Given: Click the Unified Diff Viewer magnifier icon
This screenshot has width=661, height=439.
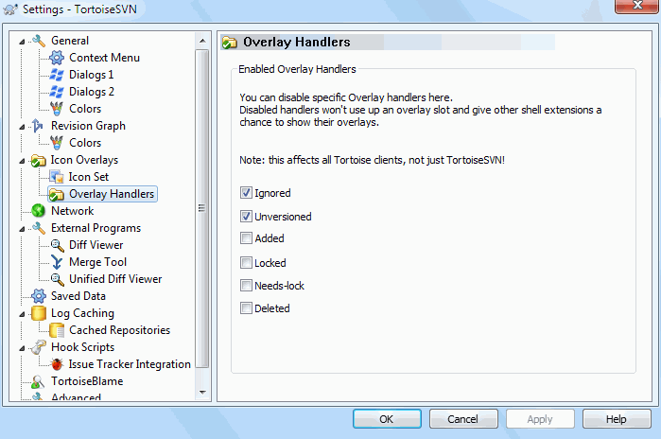Looking at the screenshot, I should (x=57, y=279).
